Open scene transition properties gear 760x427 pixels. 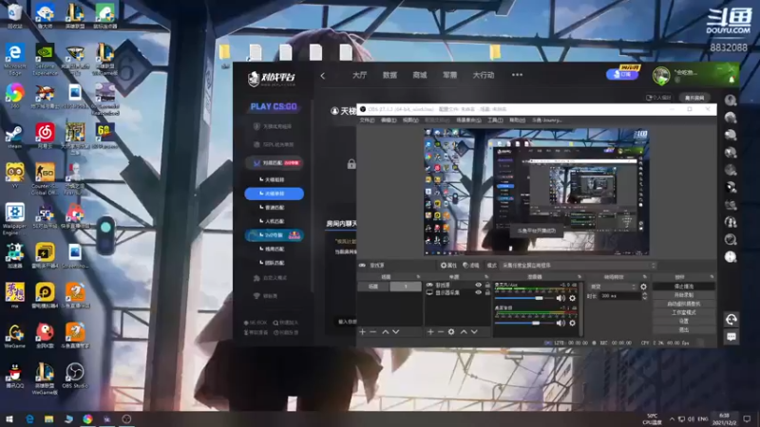pyautogui.click(x=643, y=287)
